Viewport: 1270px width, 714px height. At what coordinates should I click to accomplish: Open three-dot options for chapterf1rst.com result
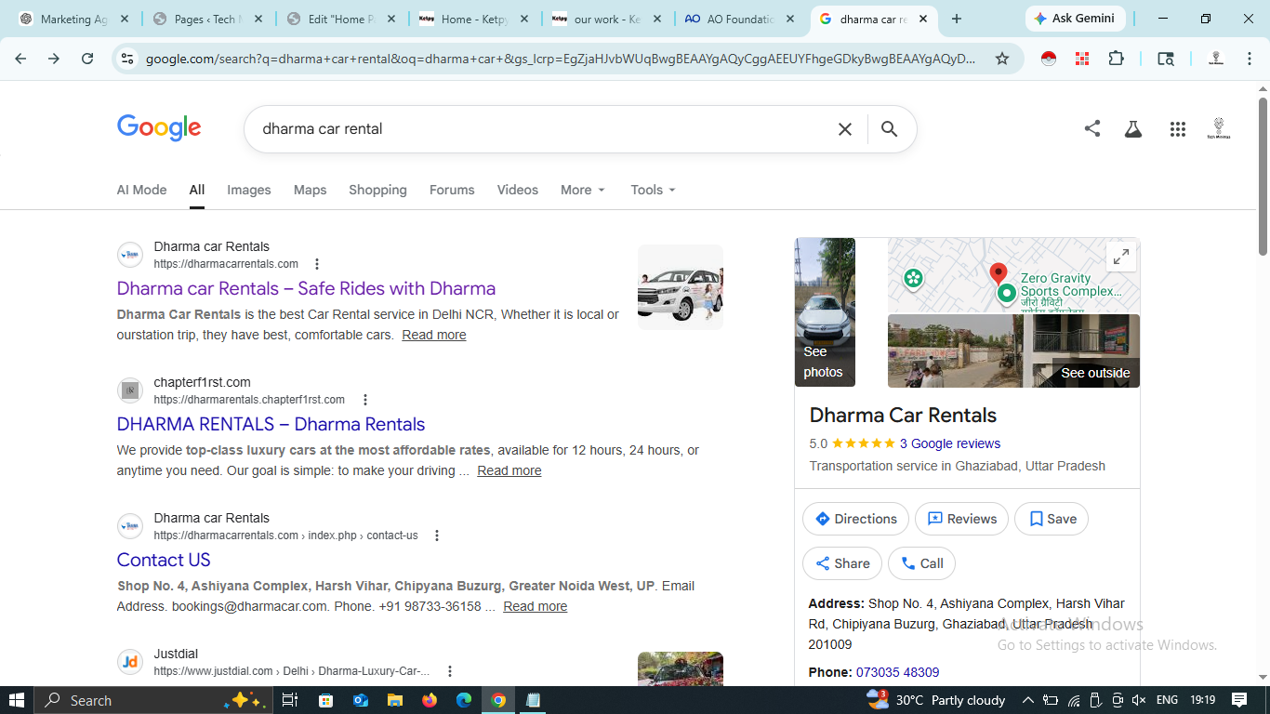pos(365,400)
